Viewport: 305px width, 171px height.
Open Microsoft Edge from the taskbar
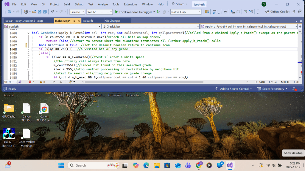click(146, 165)
